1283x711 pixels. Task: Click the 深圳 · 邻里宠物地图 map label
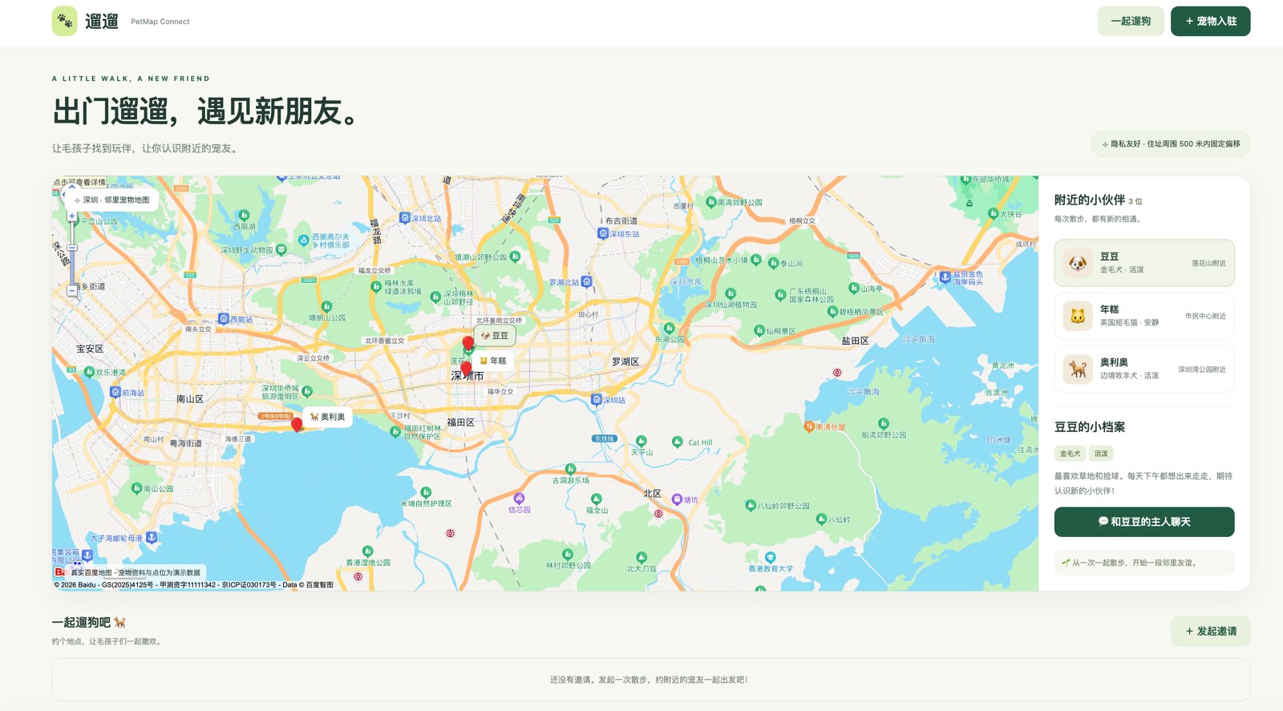click(111, 200)
